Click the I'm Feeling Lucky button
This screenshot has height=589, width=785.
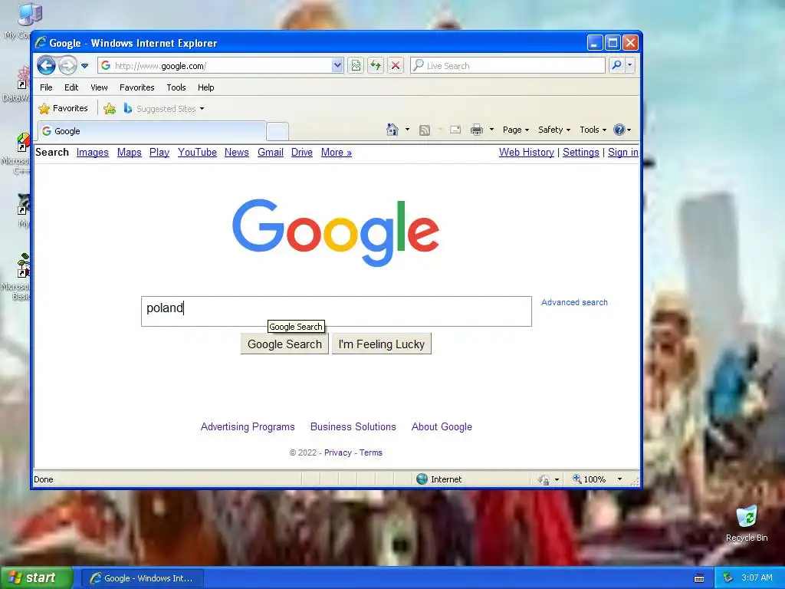(x=382, y=344)
